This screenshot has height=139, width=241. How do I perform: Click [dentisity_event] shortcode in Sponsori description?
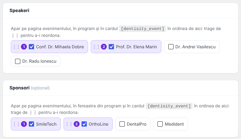(169, 106)
